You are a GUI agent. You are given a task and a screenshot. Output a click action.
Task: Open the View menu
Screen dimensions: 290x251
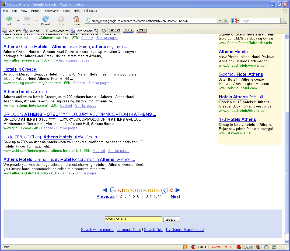(x=24, y=11)
